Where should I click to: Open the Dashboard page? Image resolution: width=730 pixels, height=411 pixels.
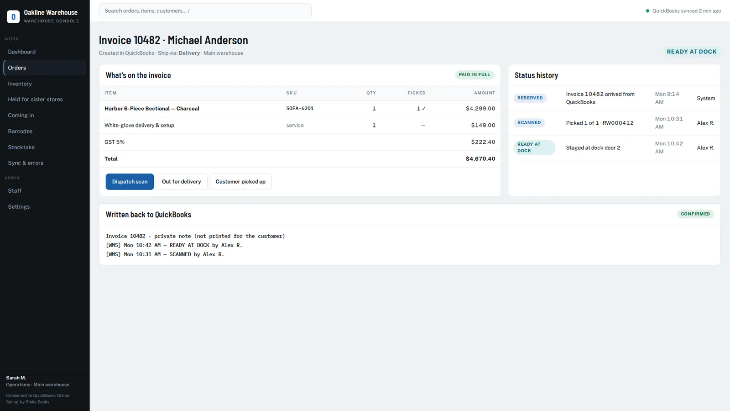coord(45,52)
